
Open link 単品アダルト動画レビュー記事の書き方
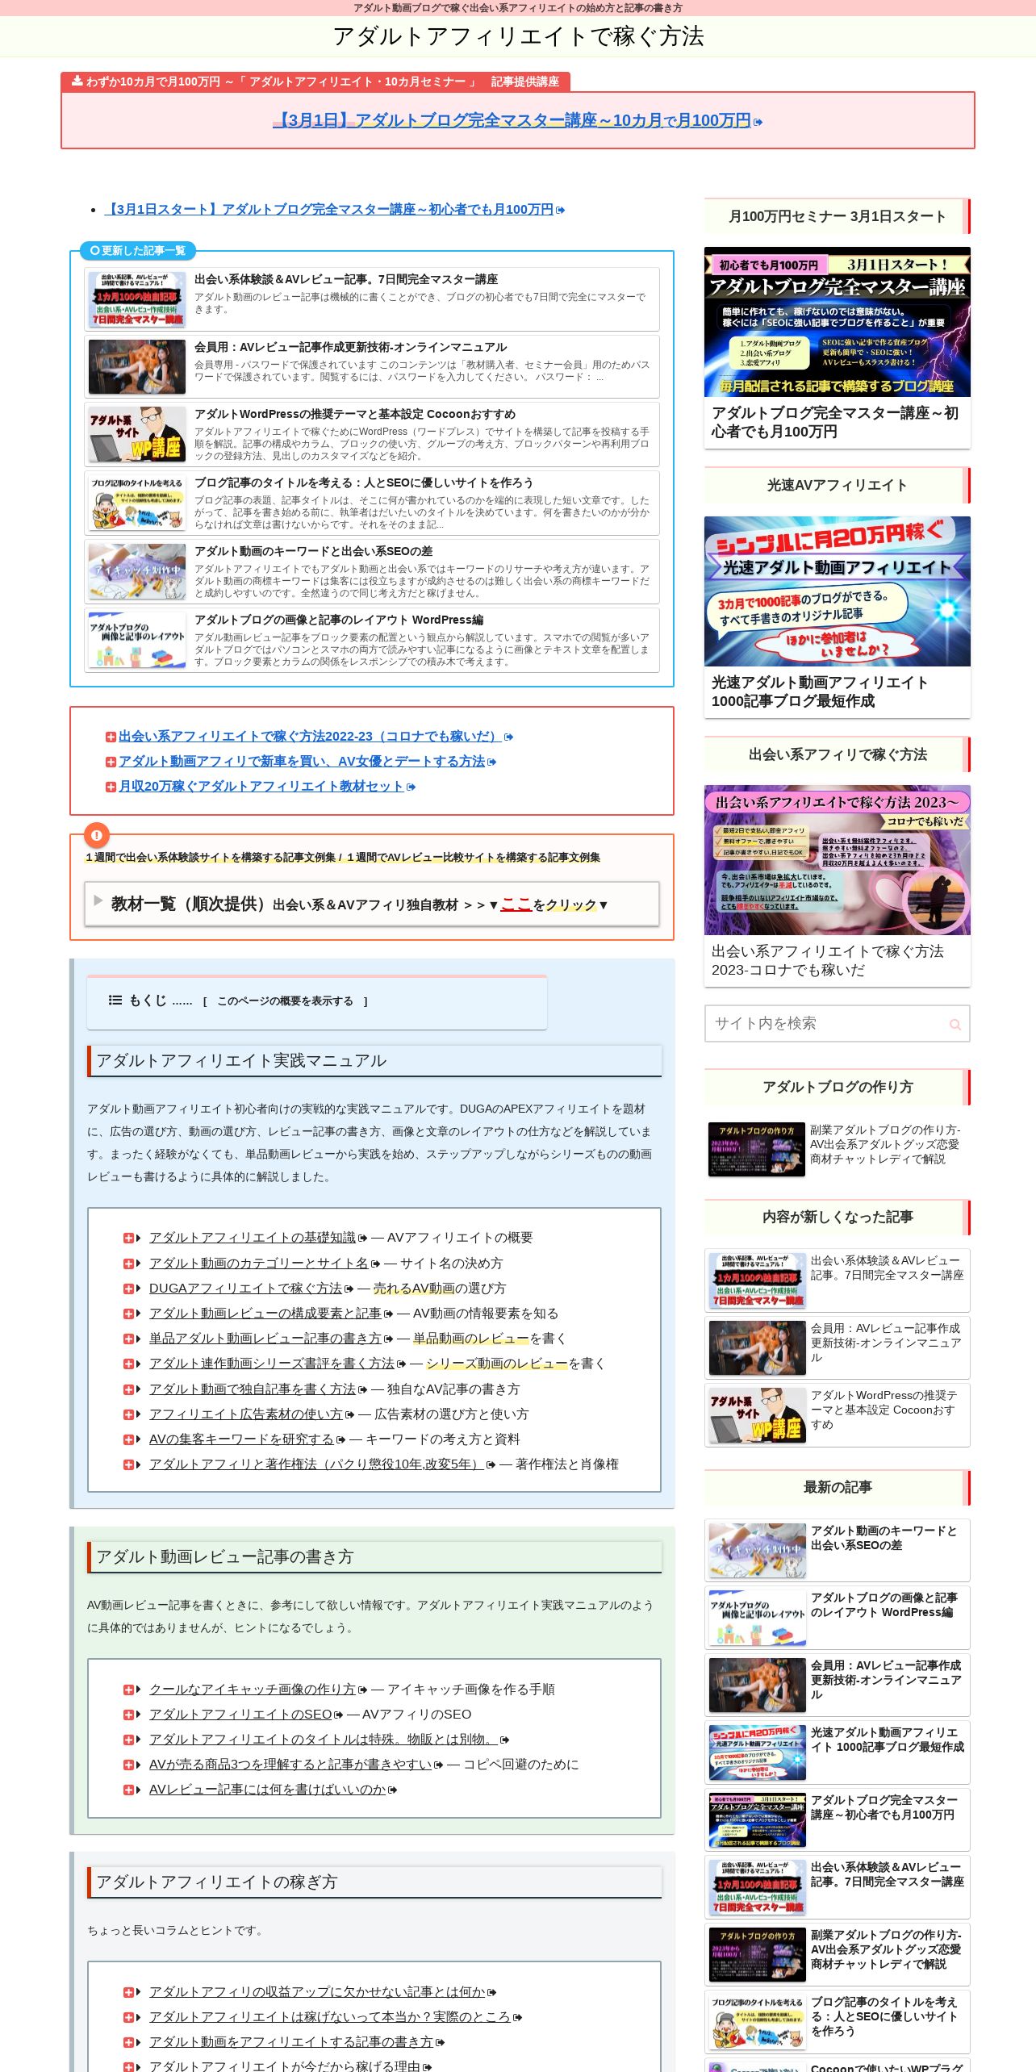[265, 1338]
